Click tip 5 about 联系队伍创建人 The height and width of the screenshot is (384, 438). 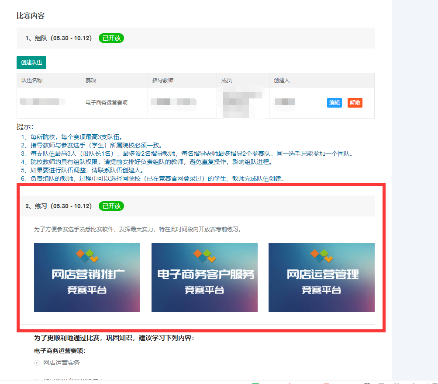pos(83,170)
